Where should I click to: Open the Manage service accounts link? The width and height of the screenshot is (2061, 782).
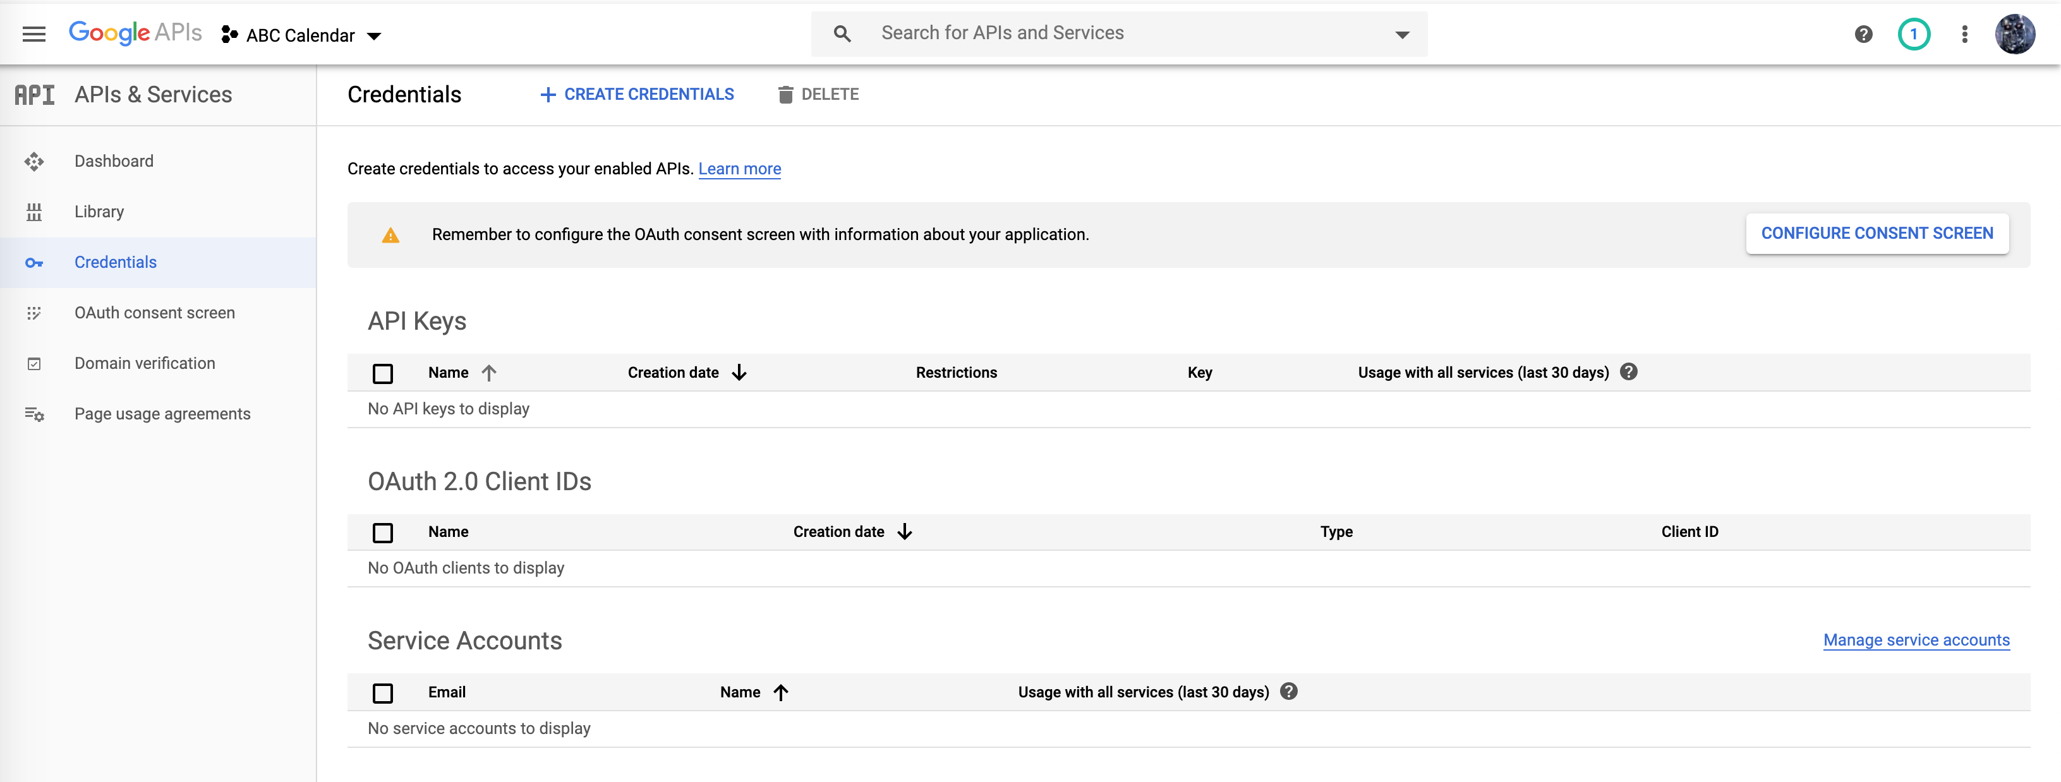pyautogui.click(x=1916, y=640)
